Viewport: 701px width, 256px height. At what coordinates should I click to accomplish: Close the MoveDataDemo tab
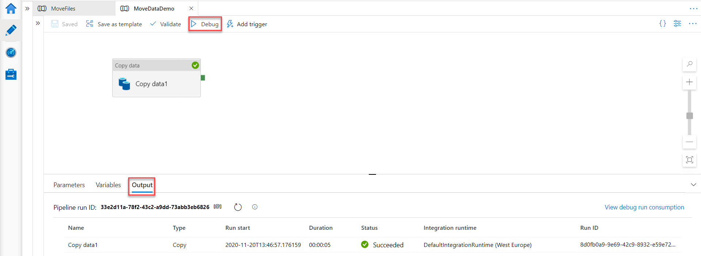[191, 8]
